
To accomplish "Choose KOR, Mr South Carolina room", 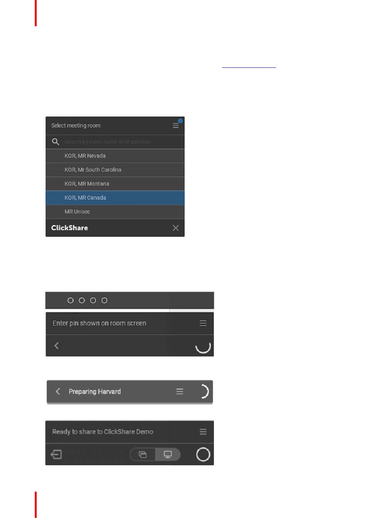I will tap(115, 170).
